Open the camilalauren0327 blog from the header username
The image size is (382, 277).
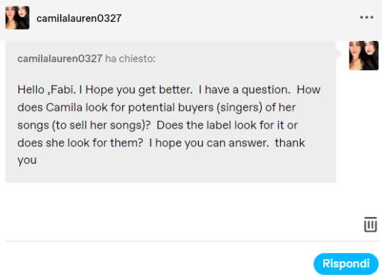pos(79,18)
